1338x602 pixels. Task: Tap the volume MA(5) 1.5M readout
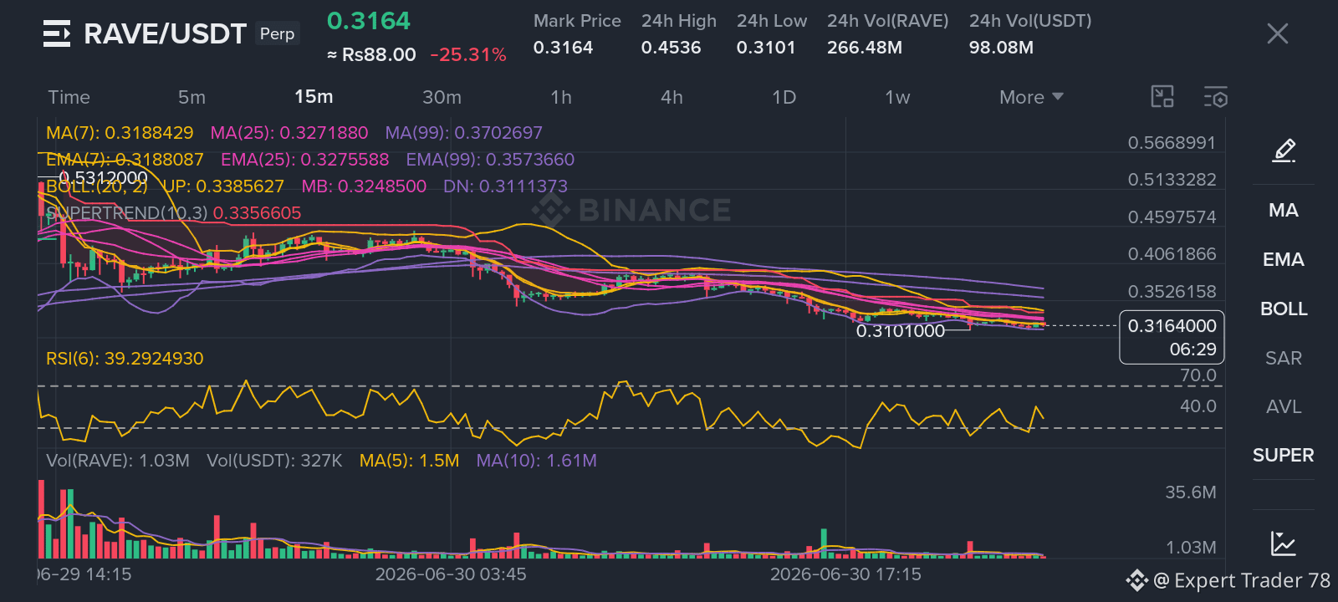pyautogui.click(x=409, y=461)
